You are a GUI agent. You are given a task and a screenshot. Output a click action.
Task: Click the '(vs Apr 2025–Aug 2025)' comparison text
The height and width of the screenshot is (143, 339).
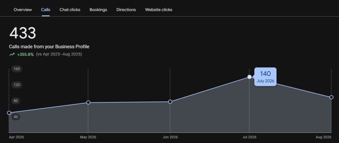pos(59,54)
